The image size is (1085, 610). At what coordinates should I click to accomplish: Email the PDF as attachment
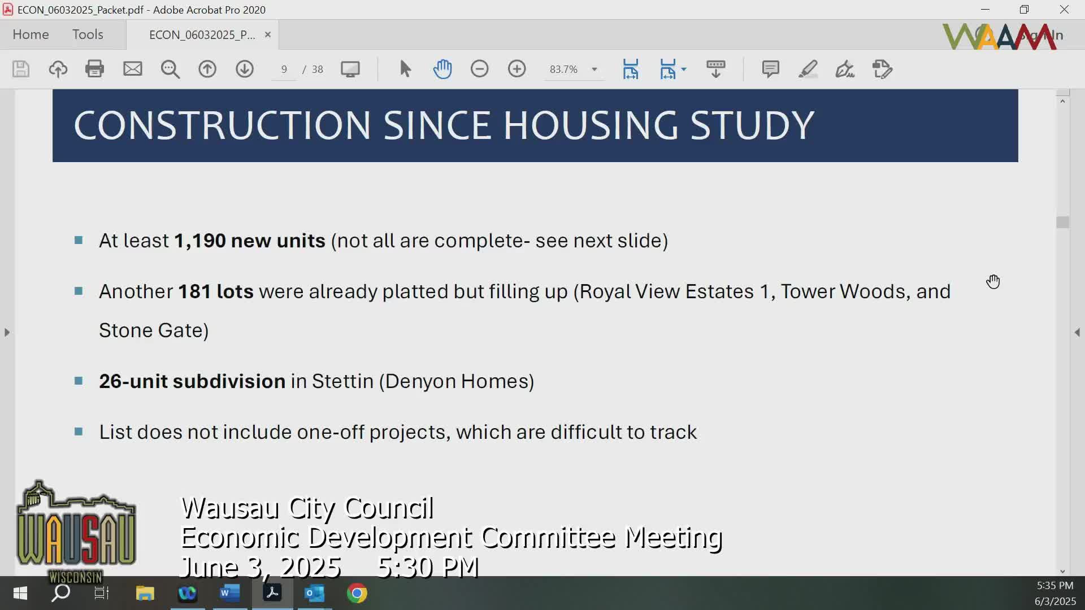pyautogui.click(x=132, y=69)
